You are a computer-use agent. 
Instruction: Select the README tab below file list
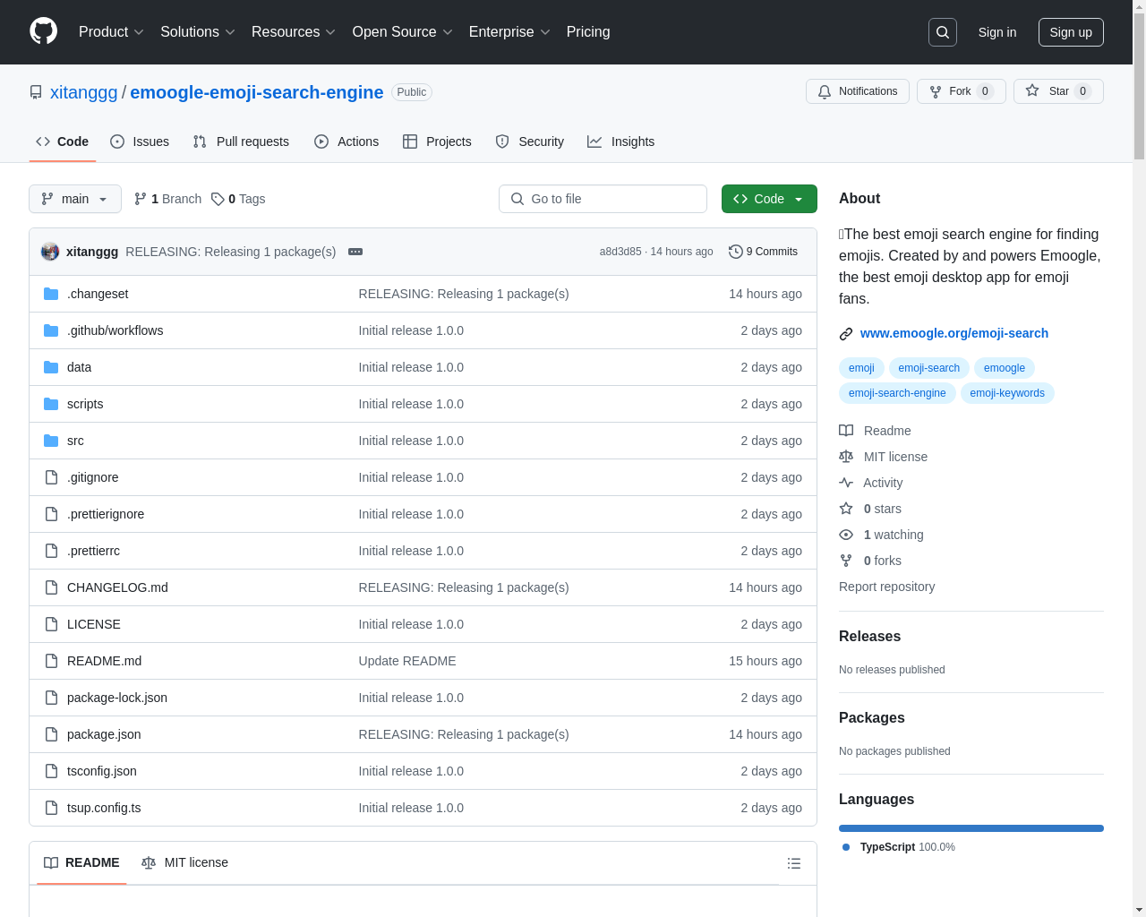click(81, 863)
